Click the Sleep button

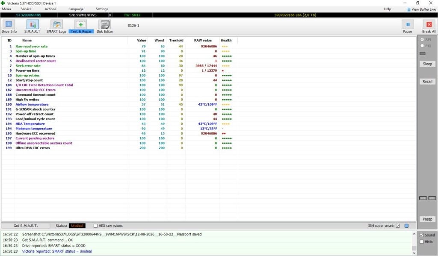coord(427,64)
